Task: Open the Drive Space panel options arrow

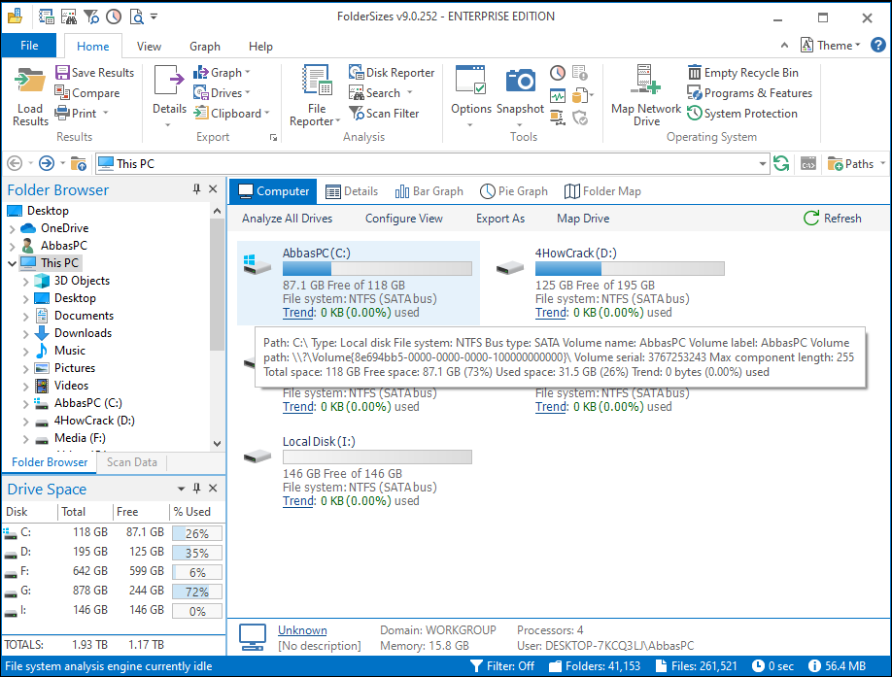Action: coord(181,489)
